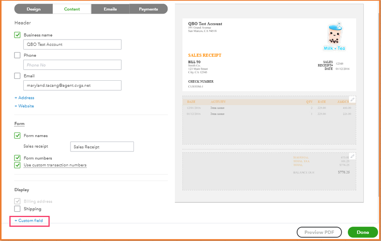Click the Preview PDF button
381x241 pixels.
point(319,232)
